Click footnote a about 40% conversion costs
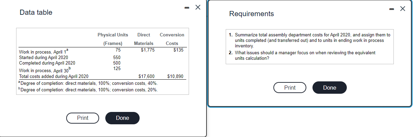 88,83
